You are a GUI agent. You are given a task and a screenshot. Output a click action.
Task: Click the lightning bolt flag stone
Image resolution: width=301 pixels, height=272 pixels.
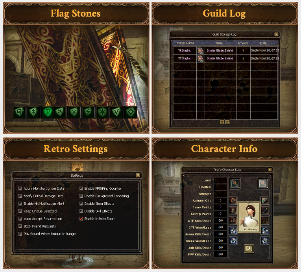[x=88, y=112]
